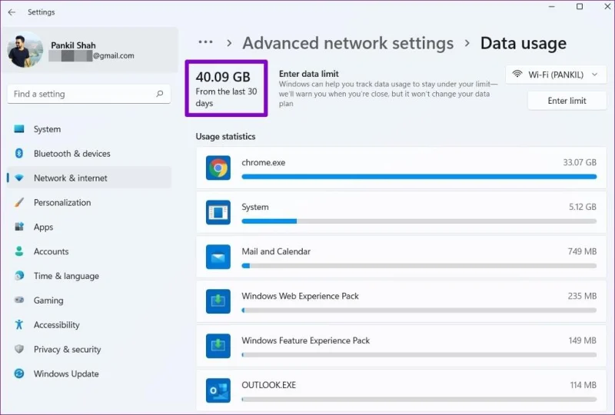Click the Accounts person icon
Image resolution: width=615 pixels, height=415 pixels.
tap(19, 251)
